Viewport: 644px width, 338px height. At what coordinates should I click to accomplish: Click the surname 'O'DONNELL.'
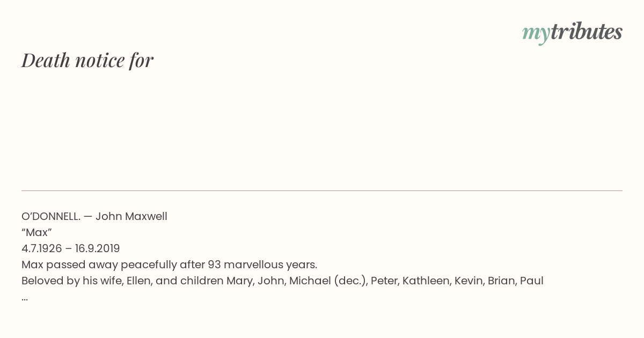point(51,216)
